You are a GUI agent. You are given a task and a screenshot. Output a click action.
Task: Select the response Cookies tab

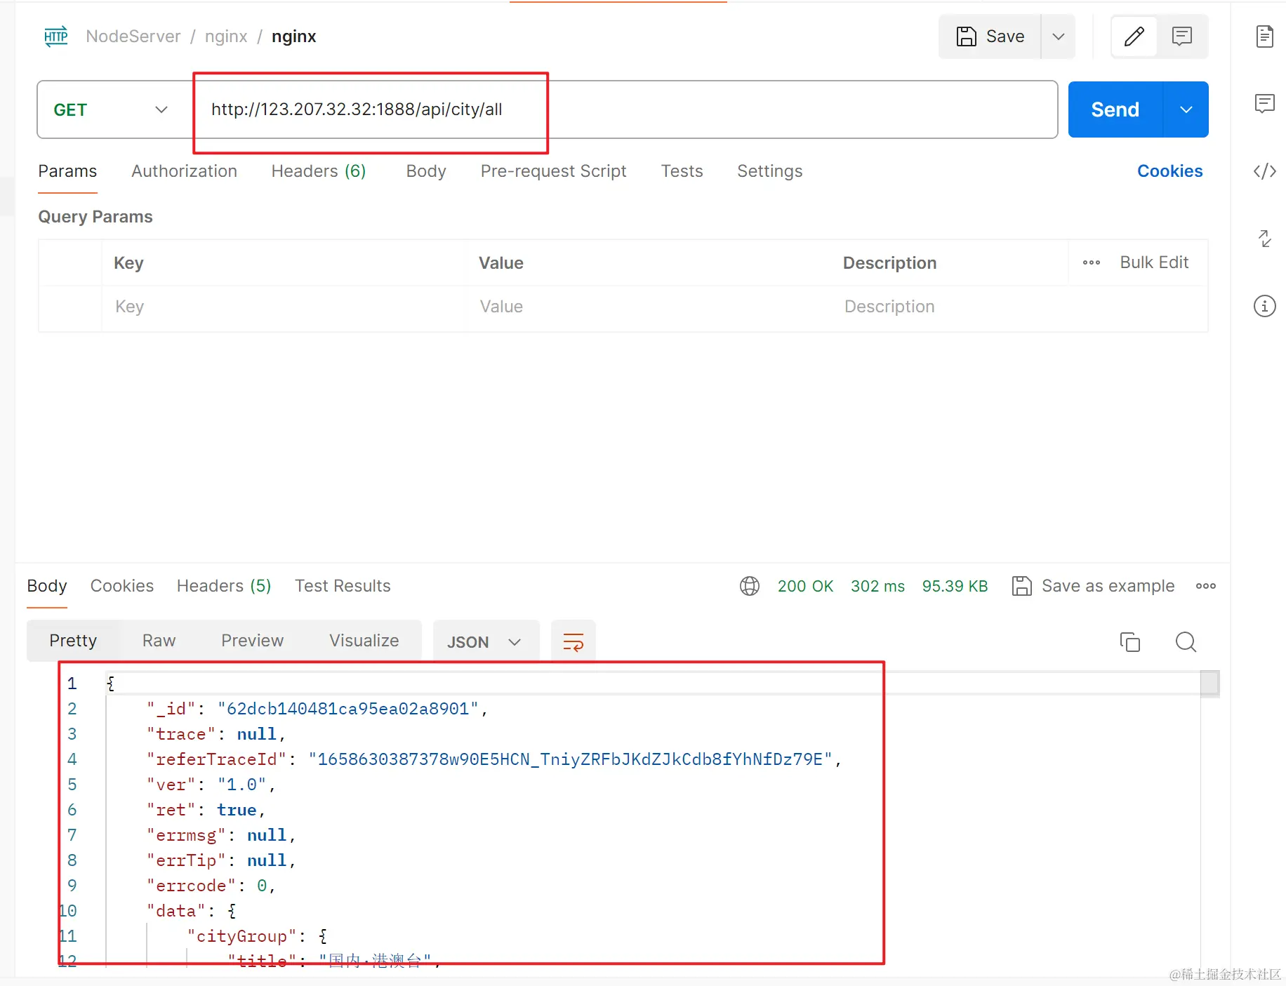point(122,586)
